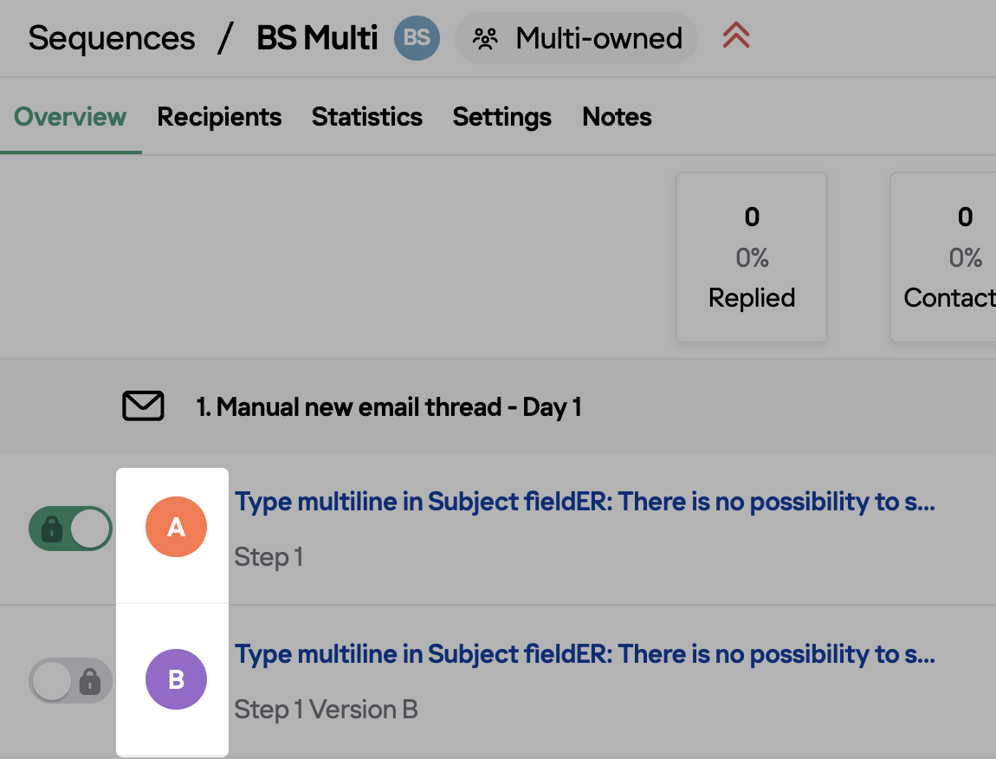Open the Notes tab

click(617, 117)
